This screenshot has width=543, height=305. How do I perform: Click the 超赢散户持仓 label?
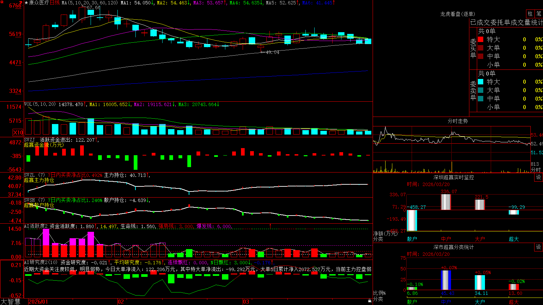39,205
